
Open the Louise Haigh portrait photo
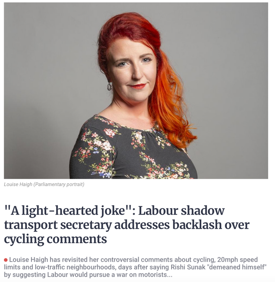(136, 90)
